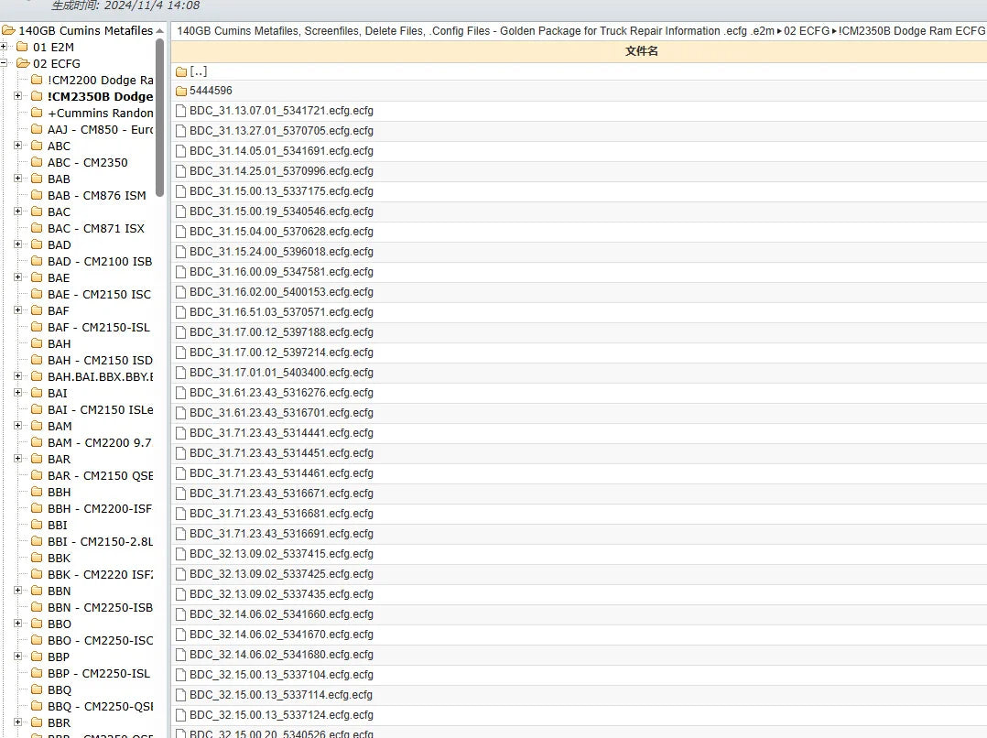This screenshot has width=987, height=738.
Task: Click the folder tree vertical scrollbar thumb
Action: pyautogui.click(x=160, y=118)
